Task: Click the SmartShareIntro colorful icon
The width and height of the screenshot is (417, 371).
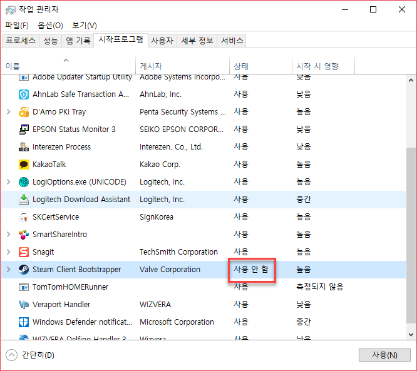Action: click(24, 235)
